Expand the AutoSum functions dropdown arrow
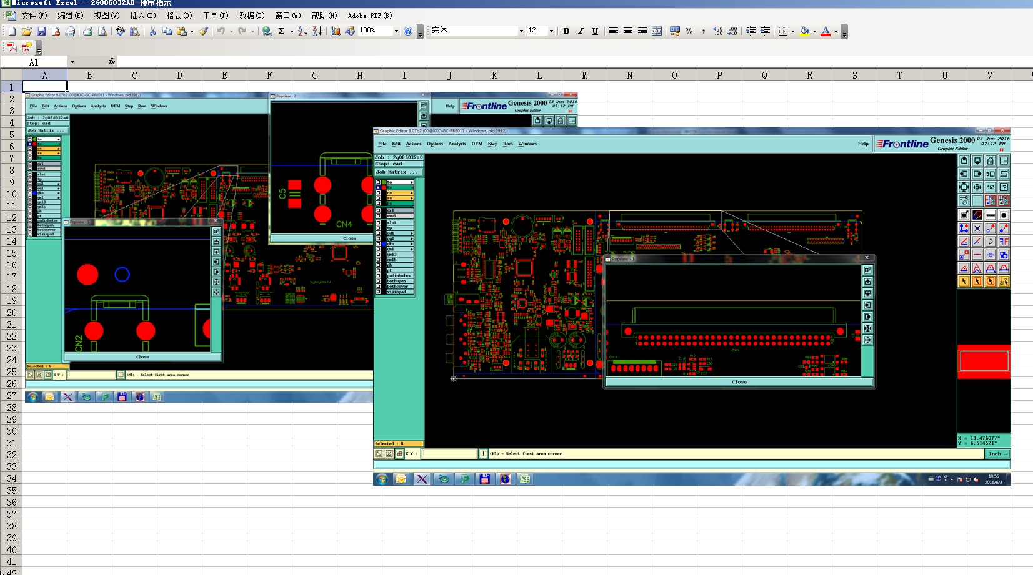Image resolution: width=1033 pixels, height=575 pixels. coord(291,31)
